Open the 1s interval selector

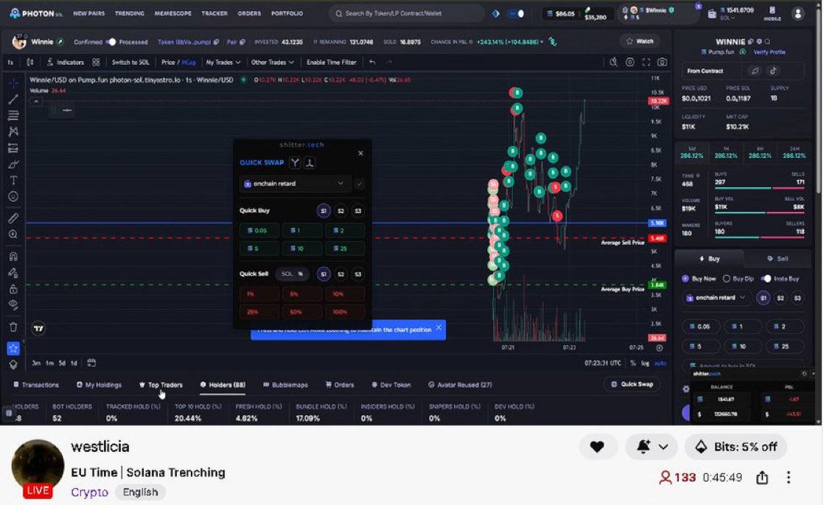(x=10, y=62)
